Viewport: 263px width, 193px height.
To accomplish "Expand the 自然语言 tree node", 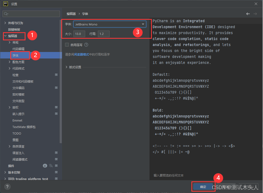I will (x=9, y=146).
